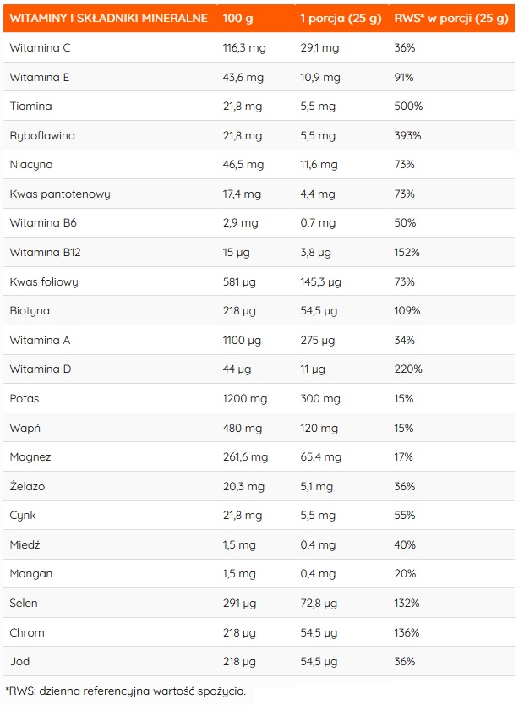
Task: Click the '100 g' column header
Action: 237,19
